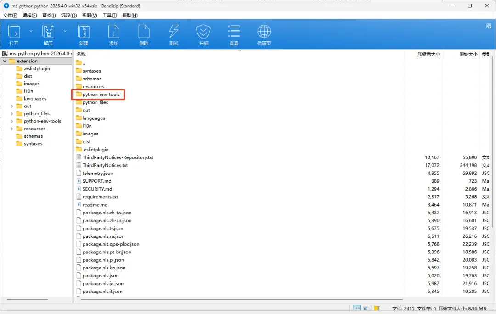Click the New archive (新建) icon
This screenshot has width=496, height=314.
click(84, 35)
